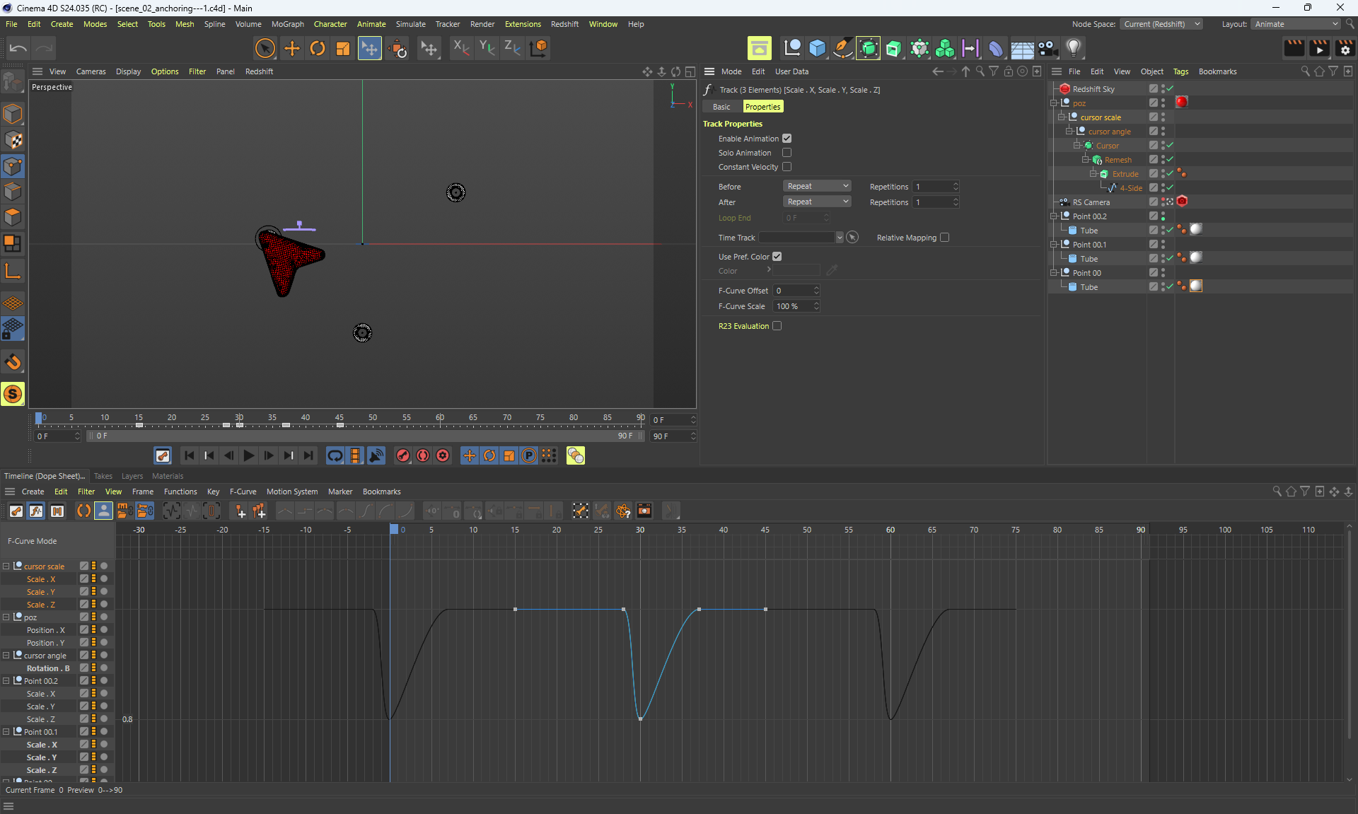Screen dimensions: 1358x814
Task: Open the Layout Animate dropdown
Action: tap(1296, 24)
